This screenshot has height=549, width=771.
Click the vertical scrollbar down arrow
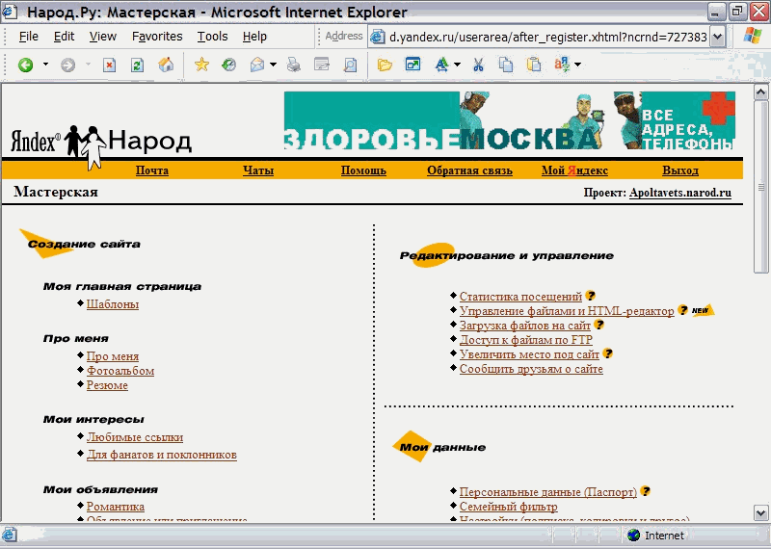(x=760, y=512)
